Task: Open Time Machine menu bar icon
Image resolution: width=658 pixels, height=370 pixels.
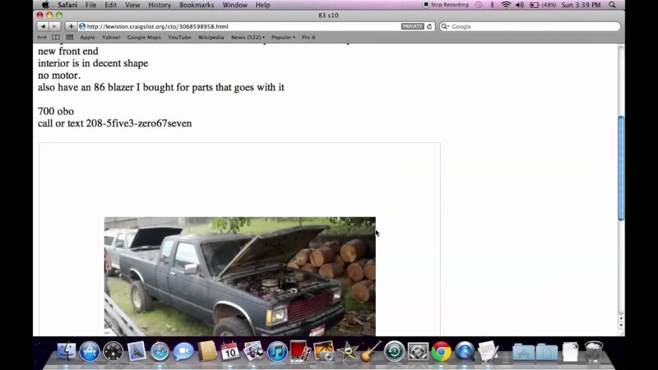Action: (479, 5)
